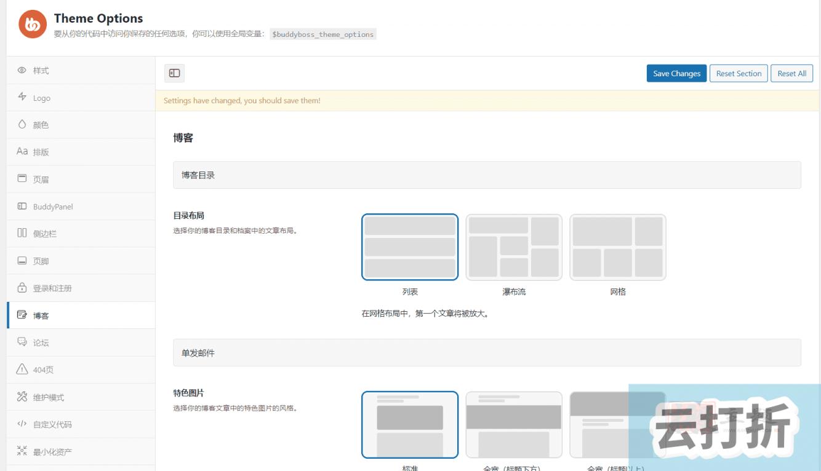Screen dimensions: 821x471
Task: Click the warning triangle icon beside 404页
Action: pos(22,369)
